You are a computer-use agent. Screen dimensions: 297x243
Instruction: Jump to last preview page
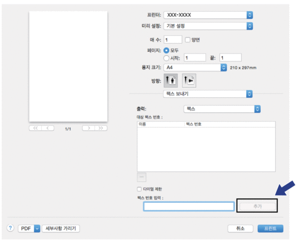101,128
